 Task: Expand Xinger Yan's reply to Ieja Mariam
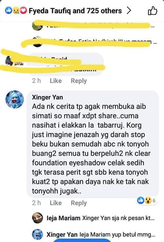pyautogui.click(x=100, y=234)
